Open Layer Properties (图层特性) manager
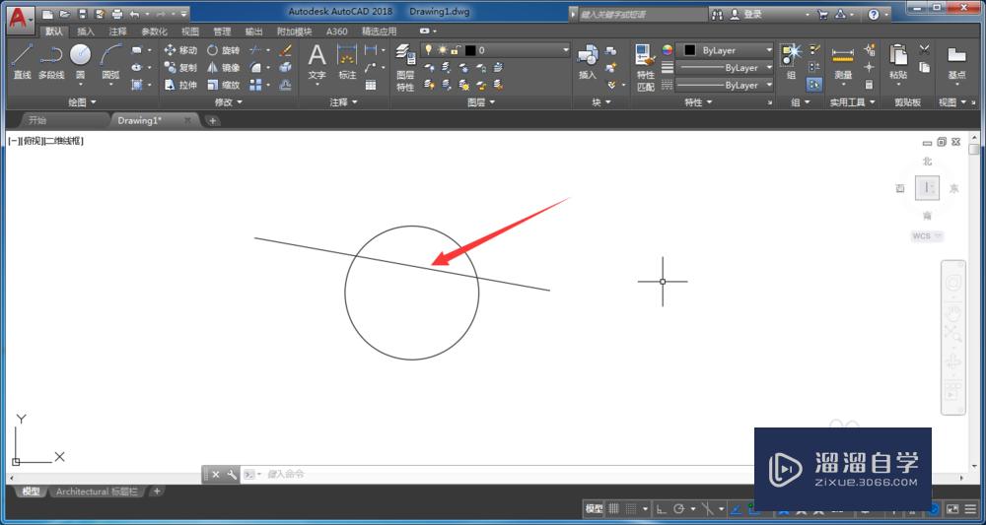This screenshot has height=525, width=986. pyautogui.click(x=405, y=59)
